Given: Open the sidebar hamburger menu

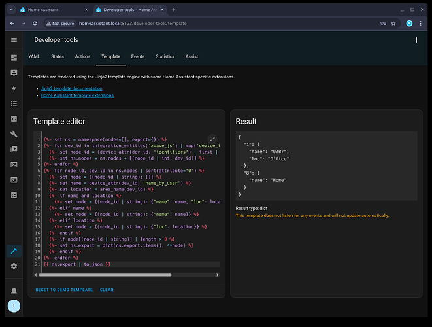Looking at the screenshot, I should pyautogui.click(x=14, y=40).
